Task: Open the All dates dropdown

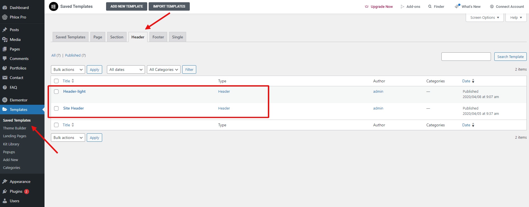Action: click(x=126, y=69)
